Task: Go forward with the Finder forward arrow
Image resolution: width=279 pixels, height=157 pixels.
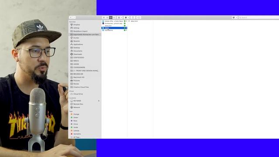Action: point(74,17)
